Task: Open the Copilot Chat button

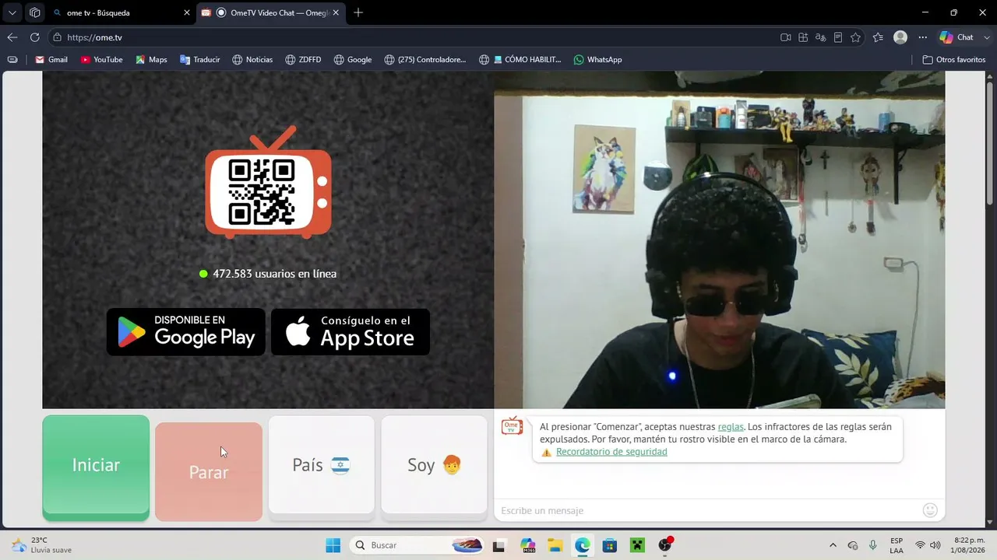Action: click(x=956, y=37)
